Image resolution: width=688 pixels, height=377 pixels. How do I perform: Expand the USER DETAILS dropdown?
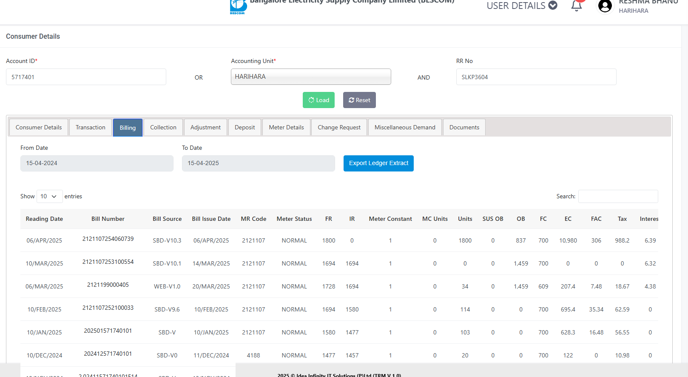(522, 6)
